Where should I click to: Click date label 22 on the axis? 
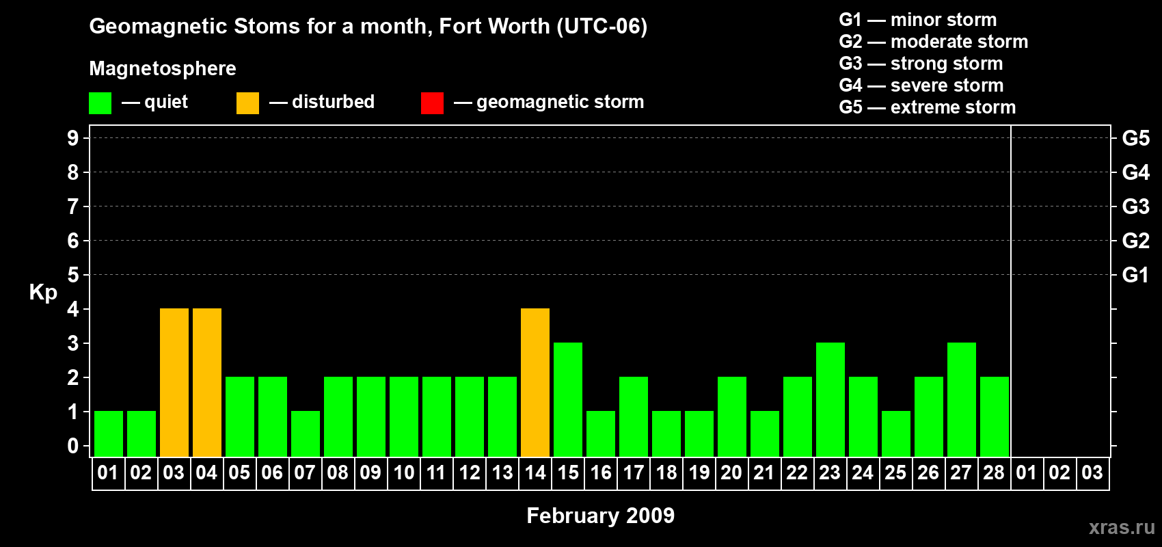[797, 473]
